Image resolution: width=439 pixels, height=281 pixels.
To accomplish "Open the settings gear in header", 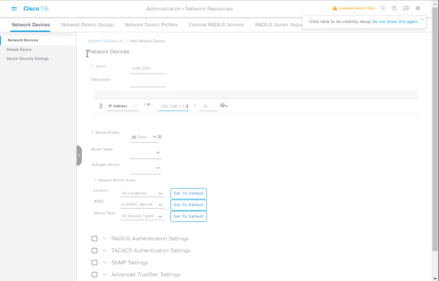I will pyautogui.click(x=418, y=8).
